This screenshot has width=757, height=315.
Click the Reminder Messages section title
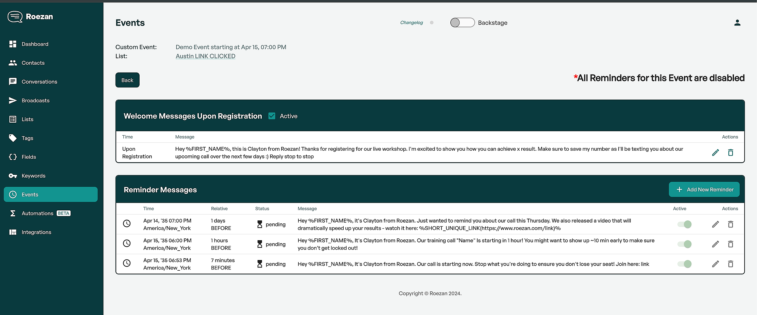click(160, 190)
